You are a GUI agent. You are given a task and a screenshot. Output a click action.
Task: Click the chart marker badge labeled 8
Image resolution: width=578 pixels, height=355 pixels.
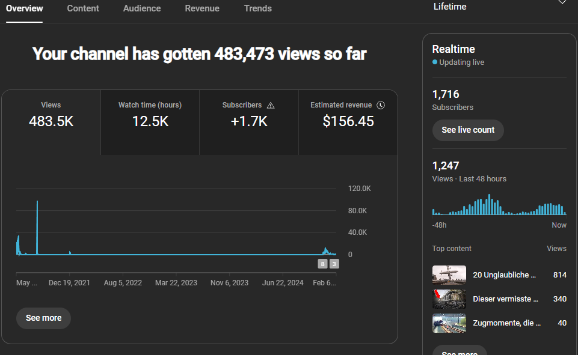tap(322, 264)
